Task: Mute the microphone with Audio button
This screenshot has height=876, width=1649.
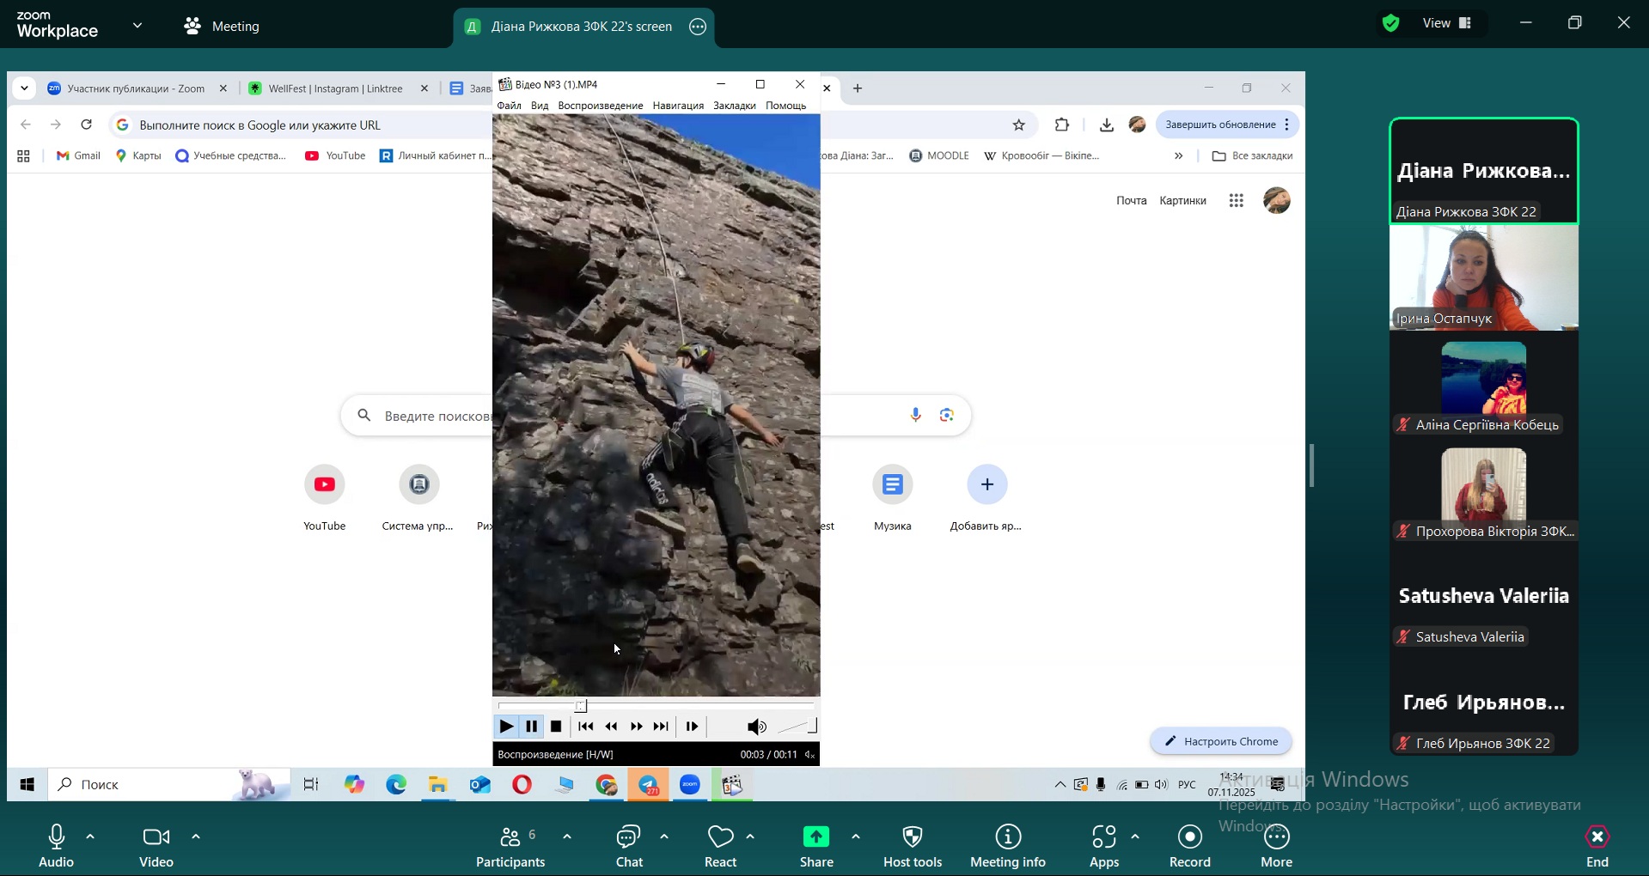Action: (x=57, y=837)
